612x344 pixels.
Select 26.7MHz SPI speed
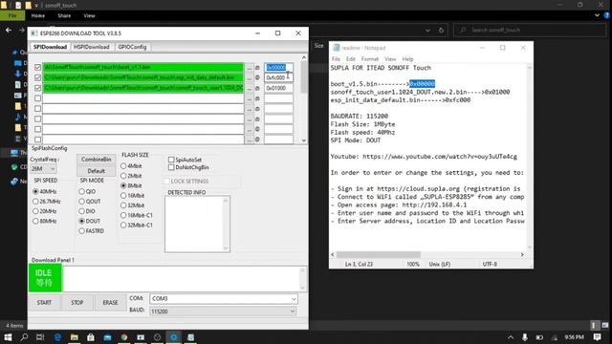pyautogui.click(x=35, y=202)
